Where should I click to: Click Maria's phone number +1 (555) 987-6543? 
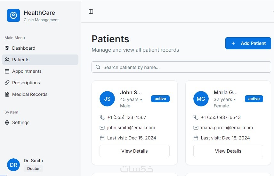pyautogui.click(x=221, y=117)
